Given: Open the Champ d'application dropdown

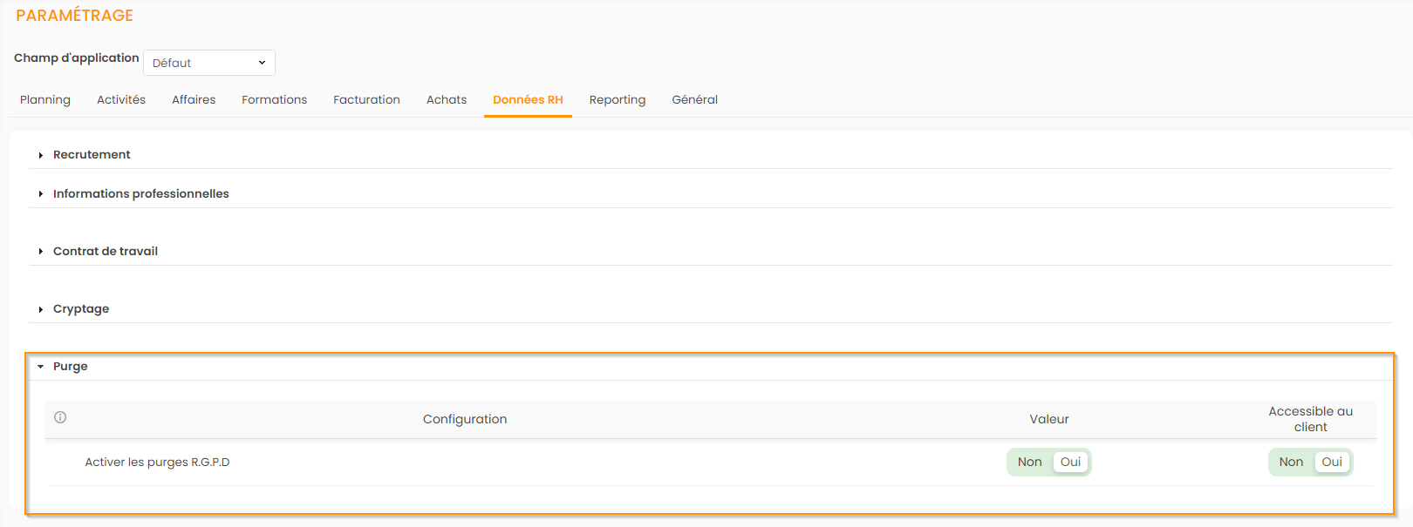Looking at the screenshot, I should tap(209, 63).
